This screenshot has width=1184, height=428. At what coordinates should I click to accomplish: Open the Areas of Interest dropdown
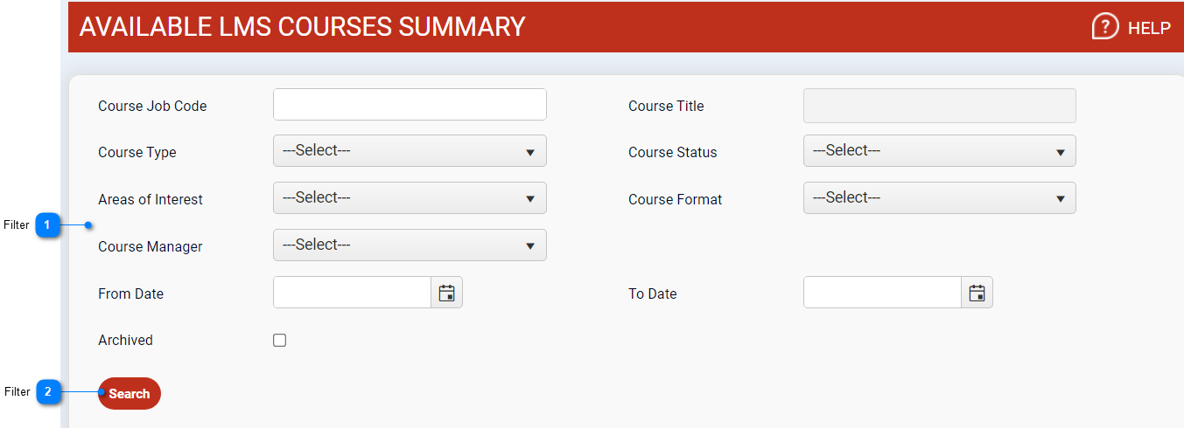click(410, 198)
